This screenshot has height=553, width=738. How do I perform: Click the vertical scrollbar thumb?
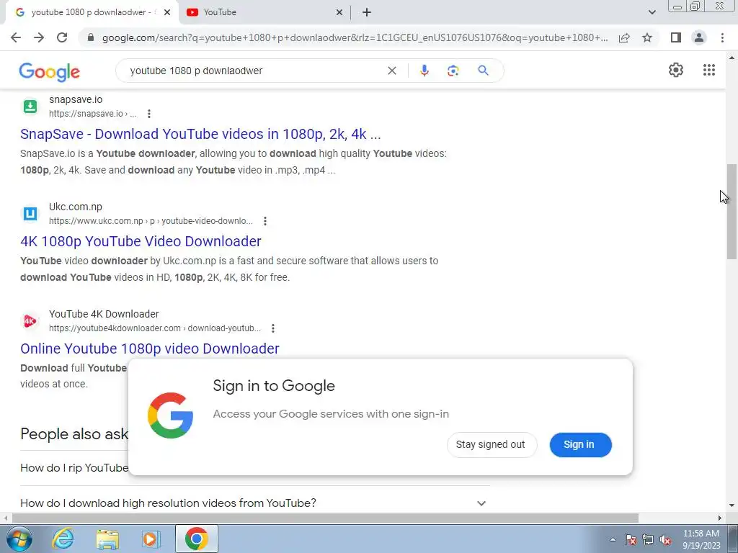click(x=732, y=212)
